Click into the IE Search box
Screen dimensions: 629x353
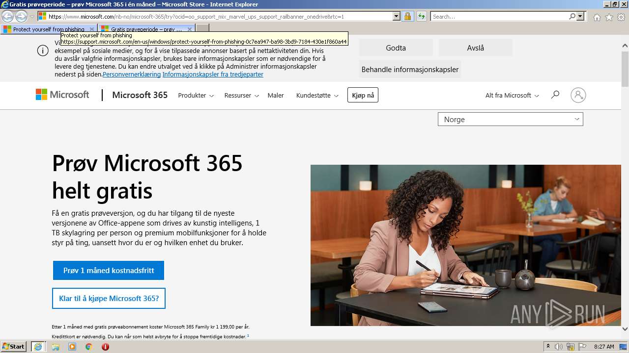click(x=499, y=16)
